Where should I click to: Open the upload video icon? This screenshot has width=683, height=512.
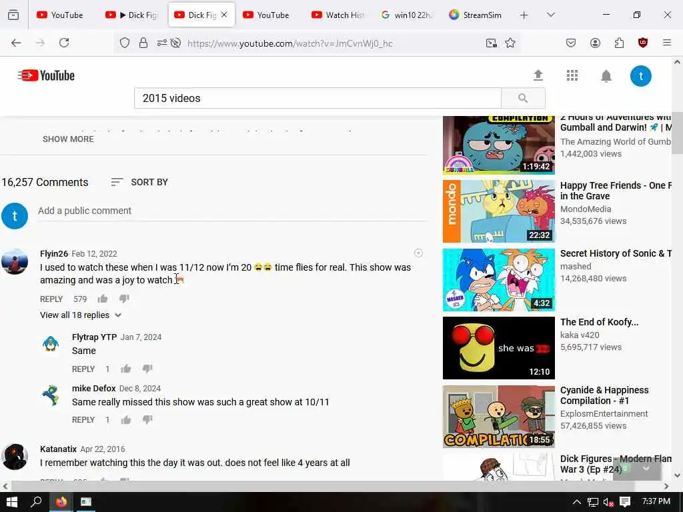538,75
